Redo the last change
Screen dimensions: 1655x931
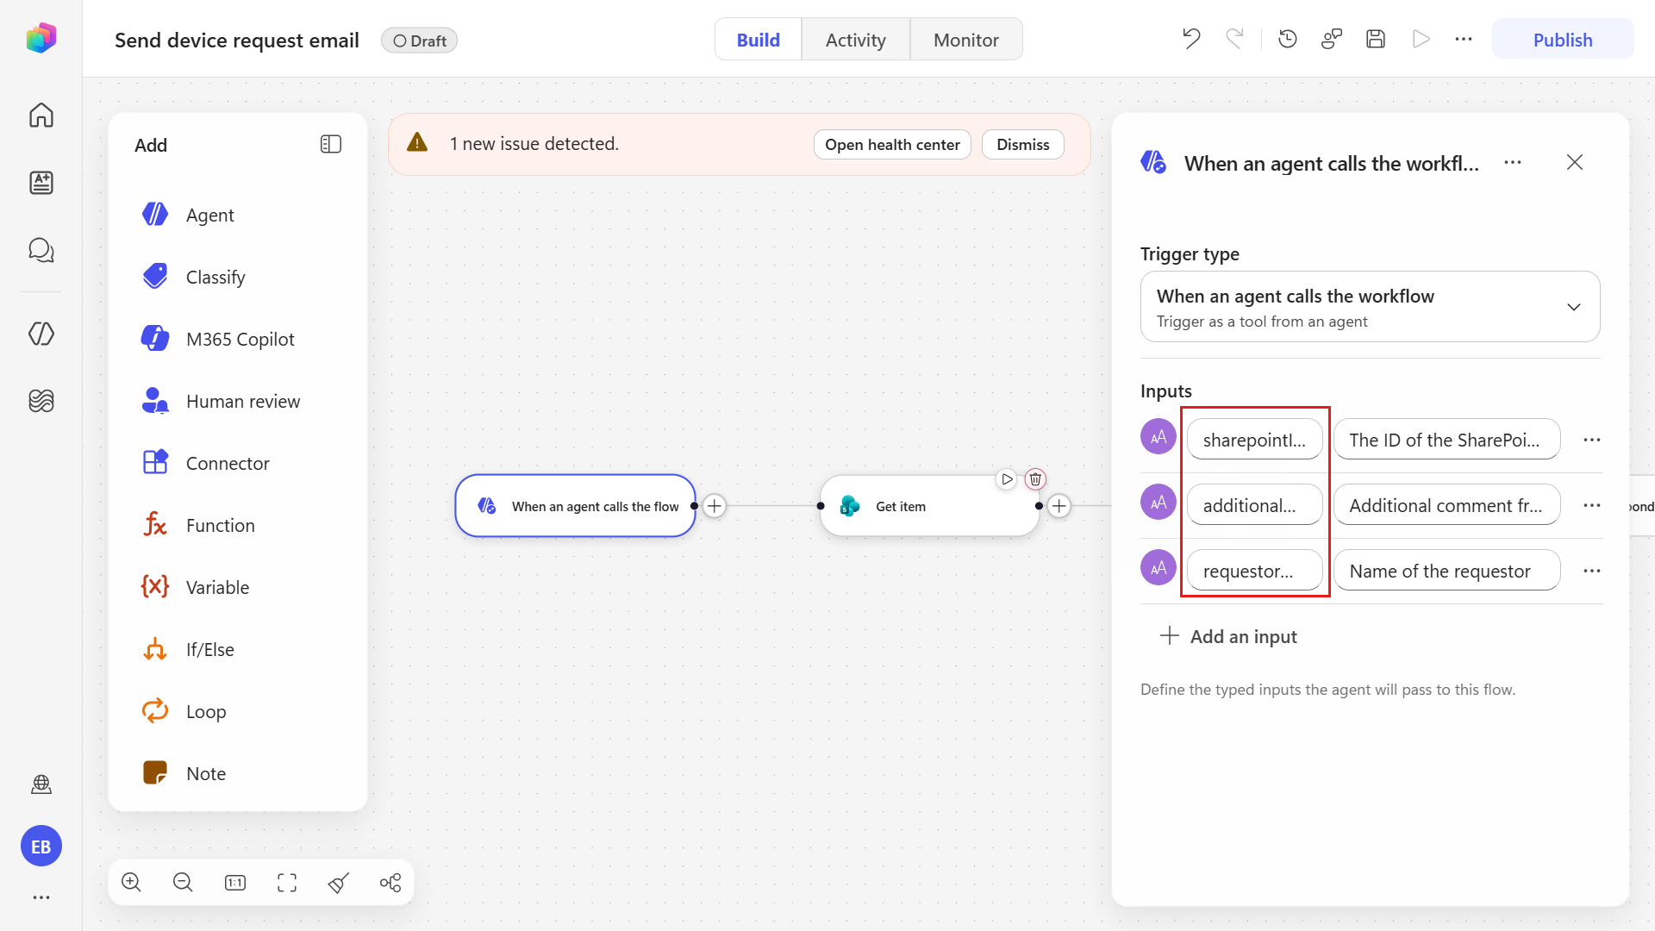1234,39
